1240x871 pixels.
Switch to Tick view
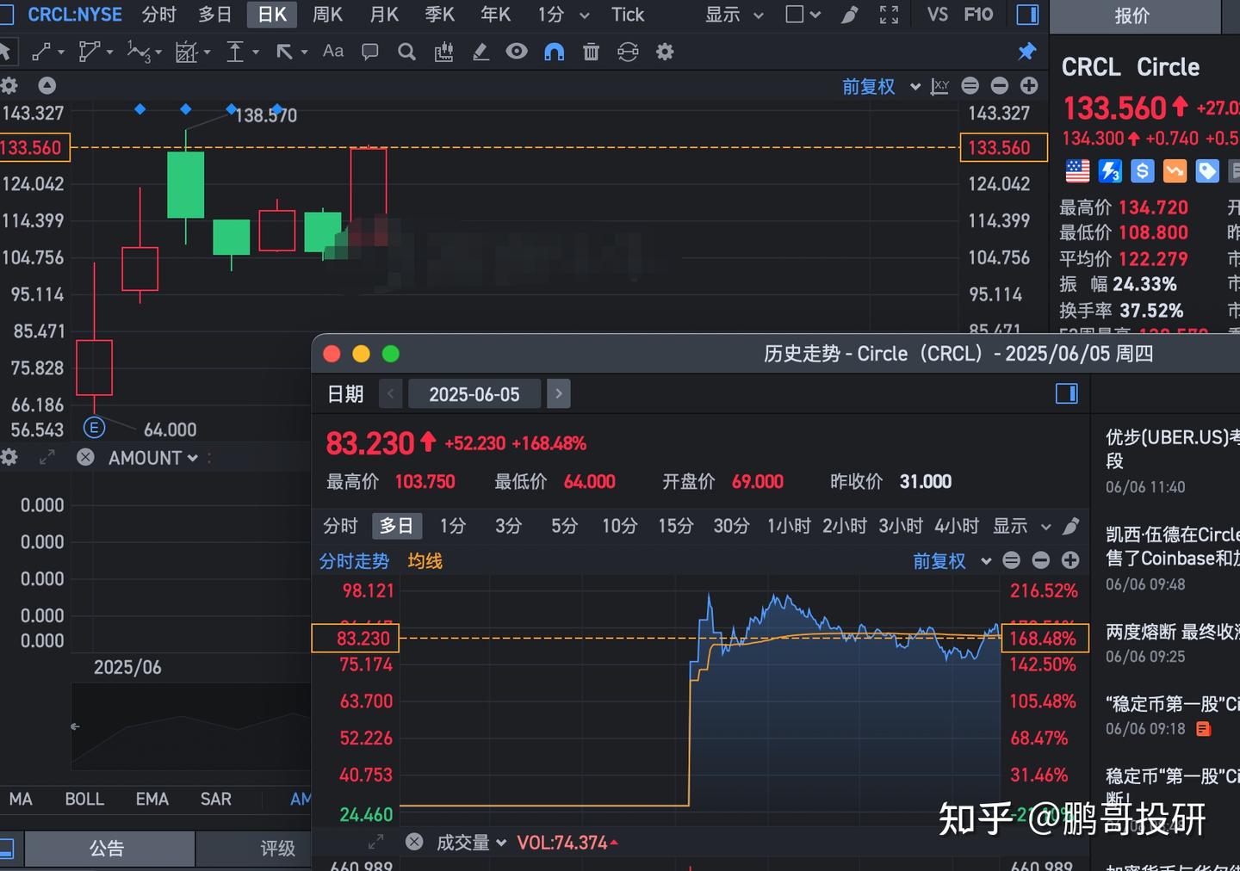point(628,15)
